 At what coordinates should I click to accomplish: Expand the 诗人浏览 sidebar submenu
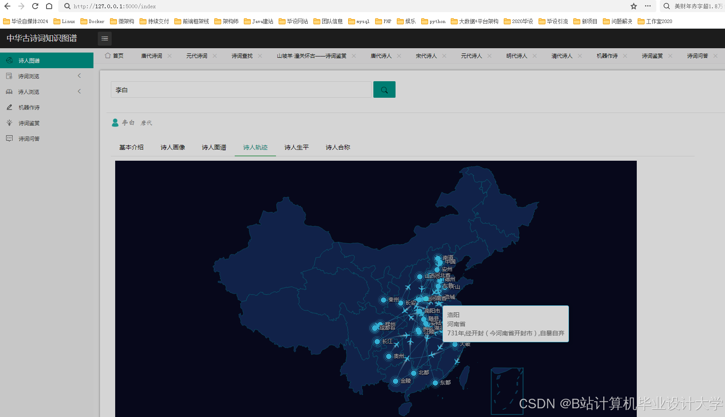80,91
